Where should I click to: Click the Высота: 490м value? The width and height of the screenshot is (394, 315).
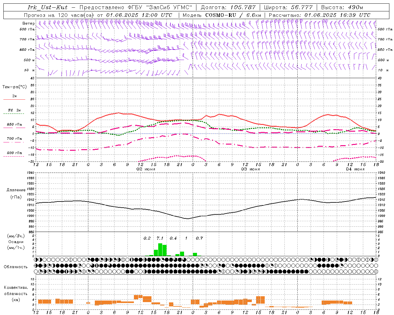[342, 7]
